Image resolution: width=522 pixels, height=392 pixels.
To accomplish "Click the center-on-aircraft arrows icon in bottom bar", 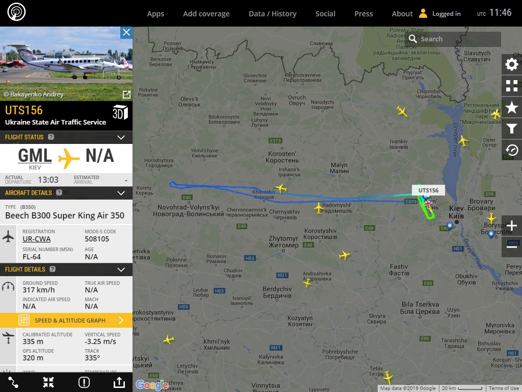I will click(48, 382).
